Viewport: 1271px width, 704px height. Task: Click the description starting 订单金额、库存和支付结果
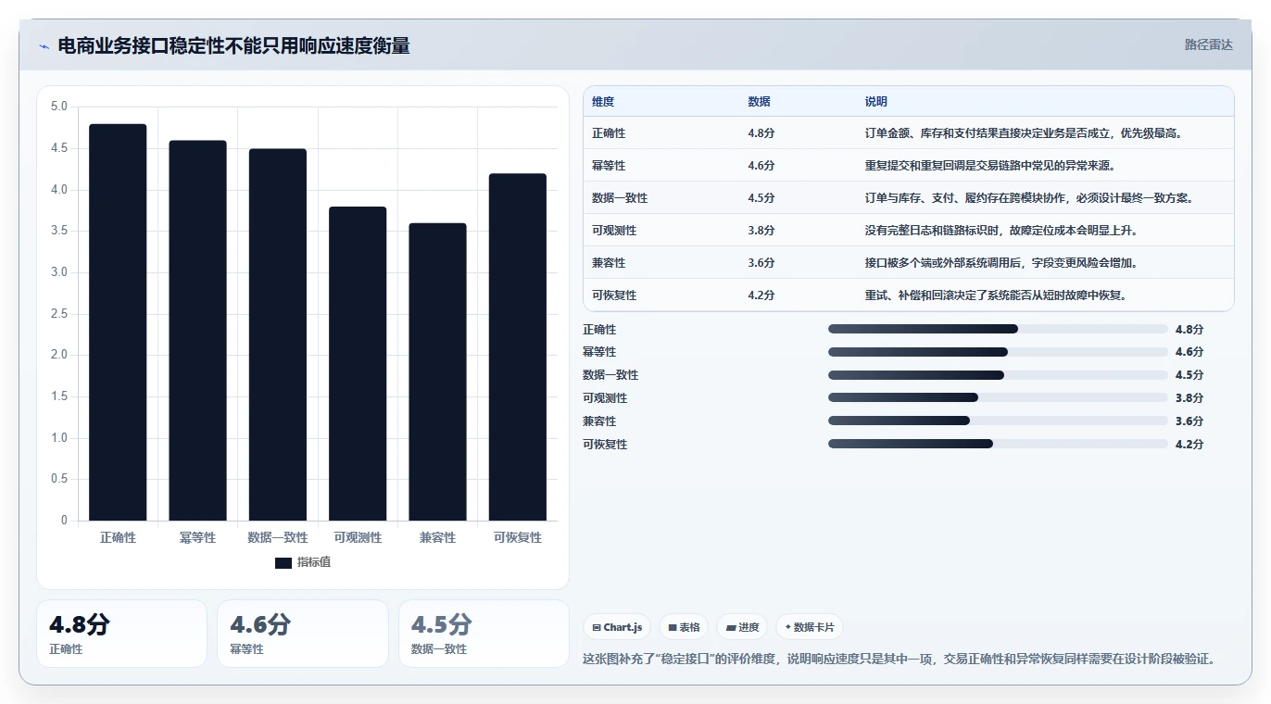pyautogui.click(x=1025, y=133)
